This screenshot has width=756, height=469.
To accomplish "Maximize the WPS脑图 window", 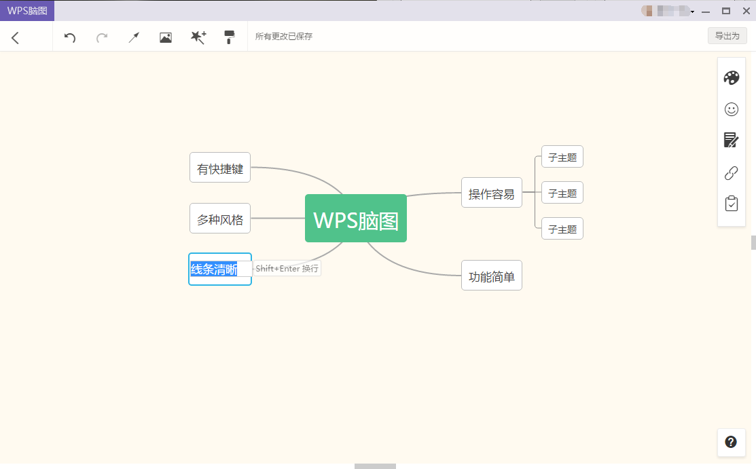I will (726, 11).
